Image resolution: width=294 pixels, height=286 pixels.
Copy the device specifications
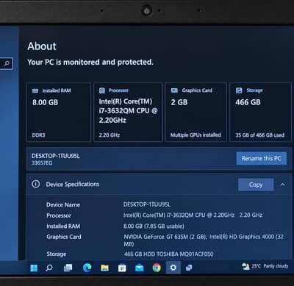[256, 185]
